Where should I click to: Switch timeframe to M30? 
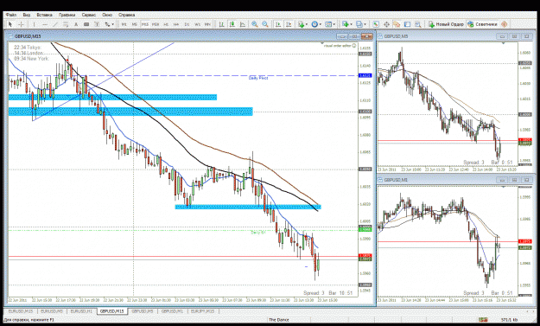pos(156,24)
